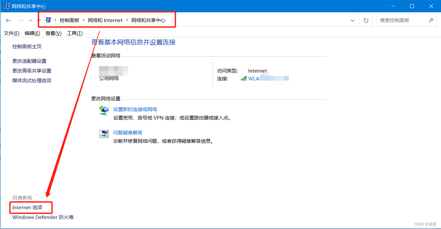This screenshot has width=441, height=229.
Task: Select 网络和 Internet breadcrumb segment
Action: pos(105,20)
